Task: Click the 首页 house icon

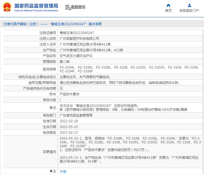Action: (168, 5)
